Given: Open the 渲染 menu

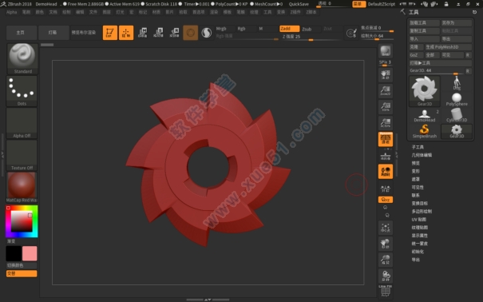Looking at the screenshot, I should click(x=214, y=12).
